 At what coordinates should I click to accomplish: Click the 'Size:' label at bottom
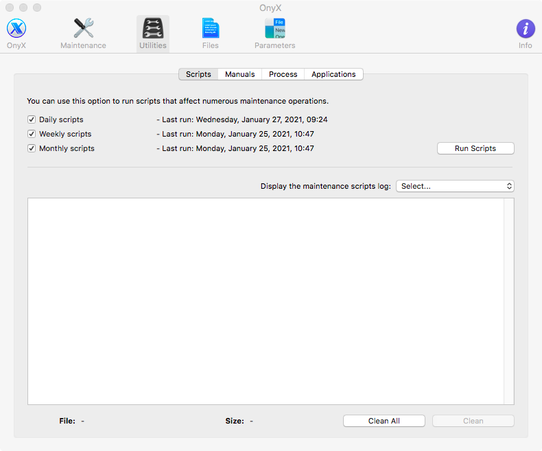coord(235,421)
